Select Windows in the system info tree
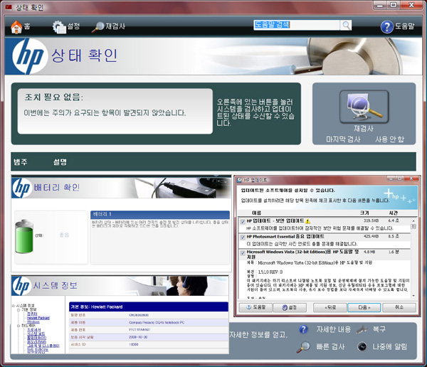This screenshot has height=367, width=427. pos(33,321)
